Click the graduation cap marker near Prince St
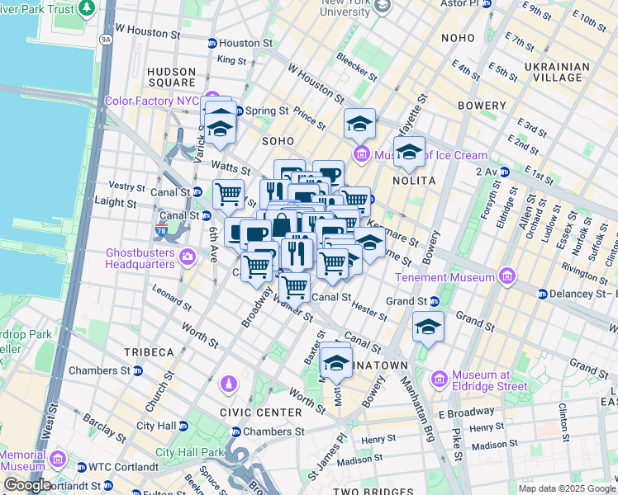This screenshot has height=495, width=618. coord(359,124)
